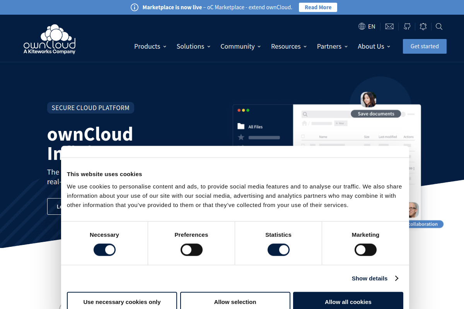This screenshot has width=464, height=309.
Task: Click the star favorites icon in mockup
Action: (241, 137)
